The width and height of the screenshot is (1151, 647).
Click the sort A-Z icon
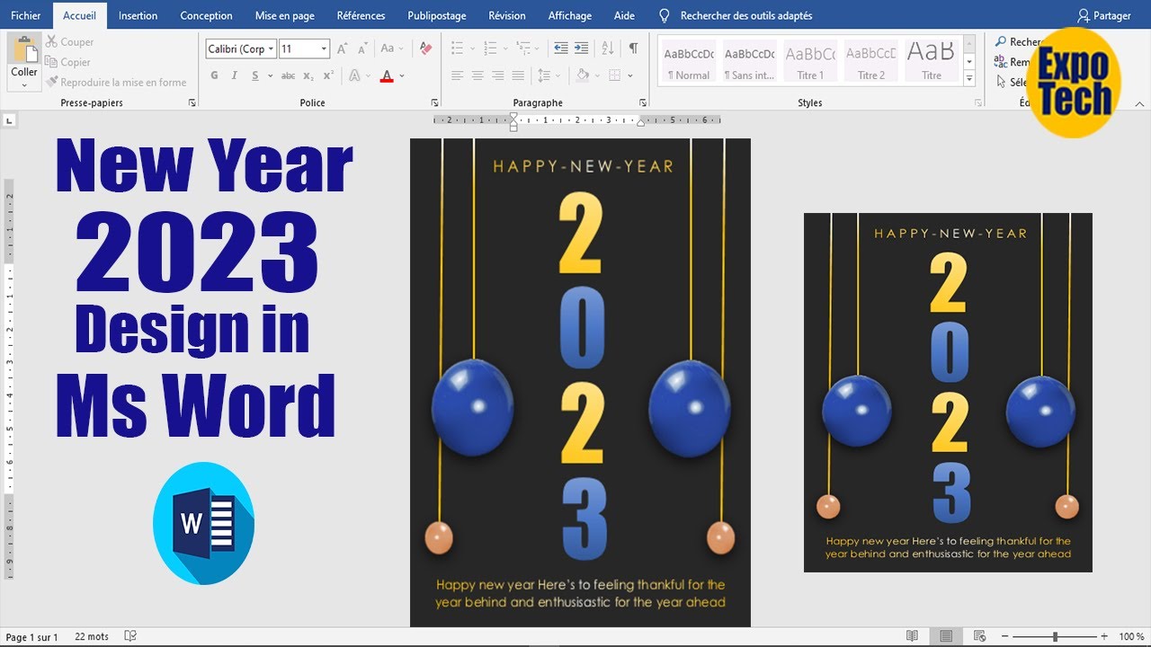[x=608, y=49]
